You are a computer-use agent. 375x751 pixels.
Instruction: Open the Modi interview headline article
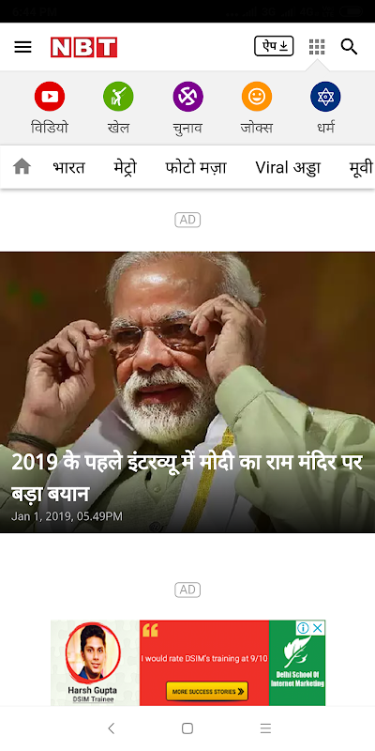point(187,479)
